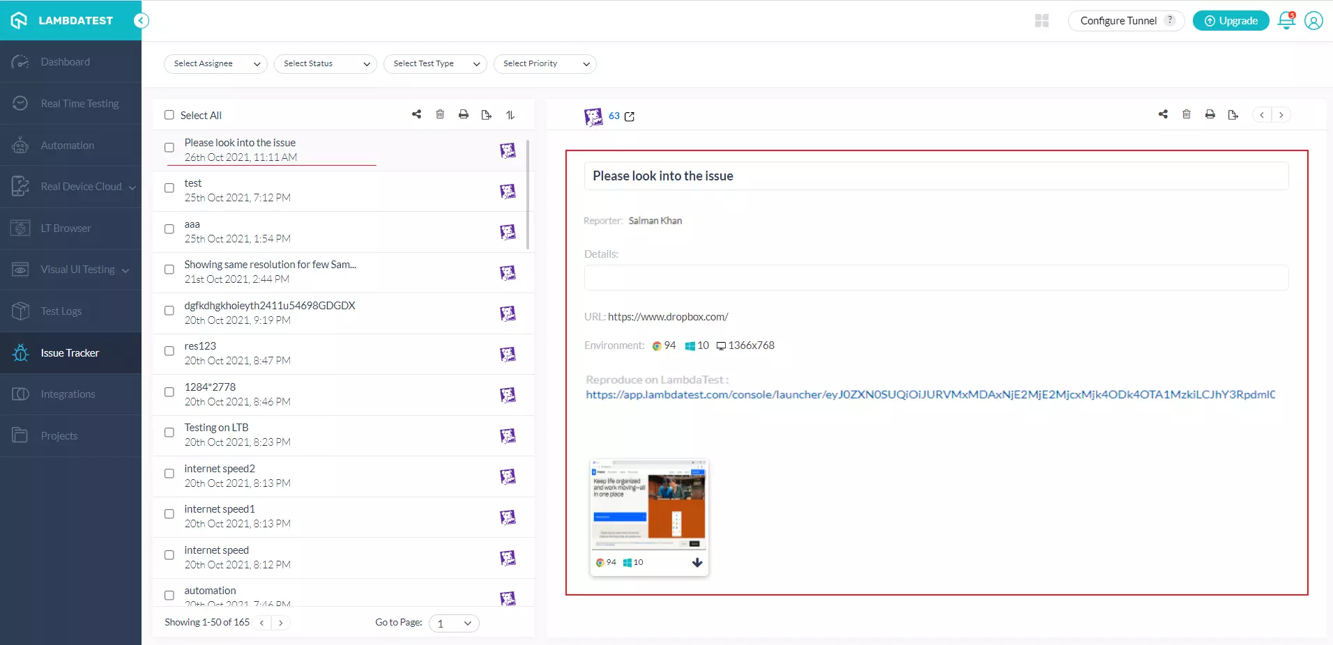The width and height of the screenshot is (1333, 645).
Task: Tick the checkbox for 'res123' issue
Action: coord(169,351)
